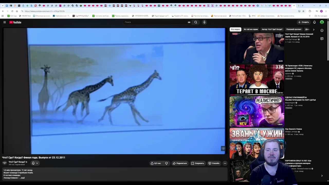Open the apps grid in bookmarks bar
329x185 pixels.
coord(3,16)
